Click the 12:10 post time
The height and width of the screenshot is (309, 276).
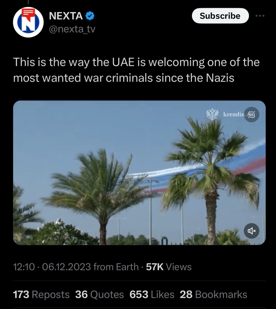coord(24,267)
